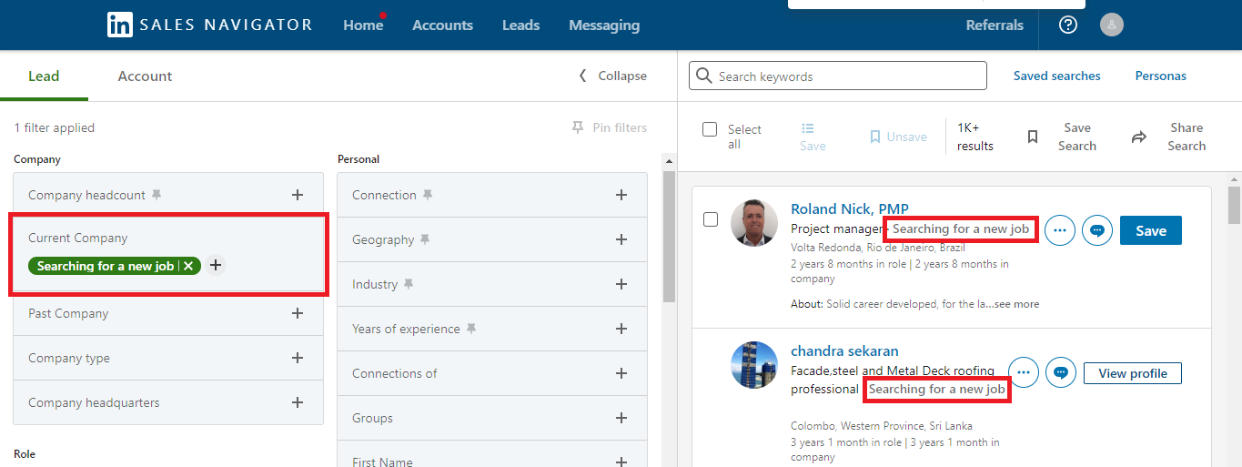The image size is (1242, 467).
Task: Click the Unsave bookmark icon
Action: 874,137
